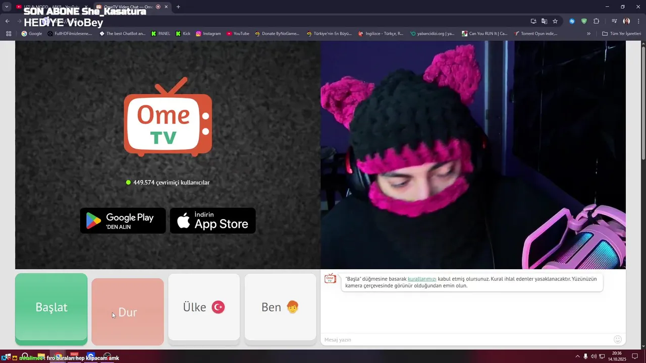This screenshot has width=646, height=363.
Task: Open the Chrome profile avatar
Action: point(626,21)
